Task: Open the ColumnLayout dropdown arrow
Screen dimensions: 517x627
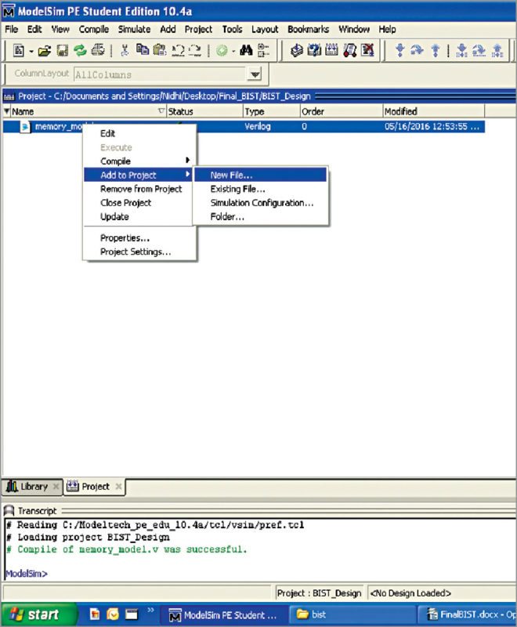Action: pos(253,74)
